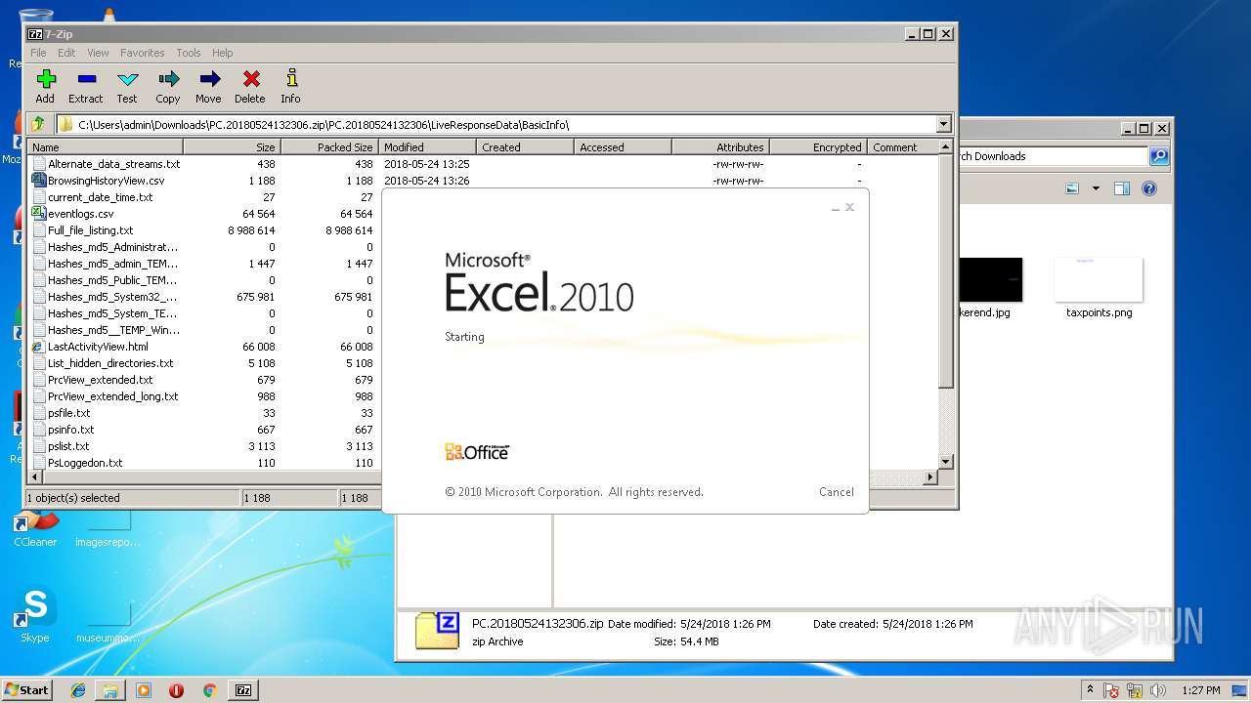Click the eventlogs.csv Excel file icon
The height and width of the screenshot is (703, 1251).
pos(39,213)
